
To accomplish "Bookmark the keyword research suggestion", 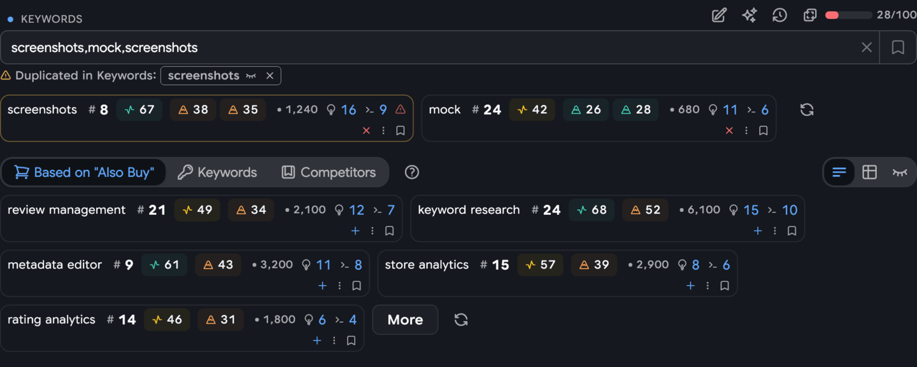I will pos(792,231).
